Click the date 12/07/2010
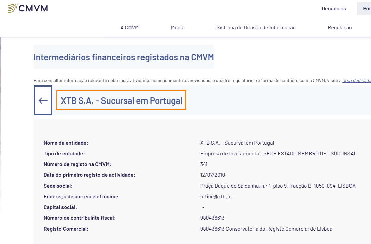The image size is (371, 244). 212,175
